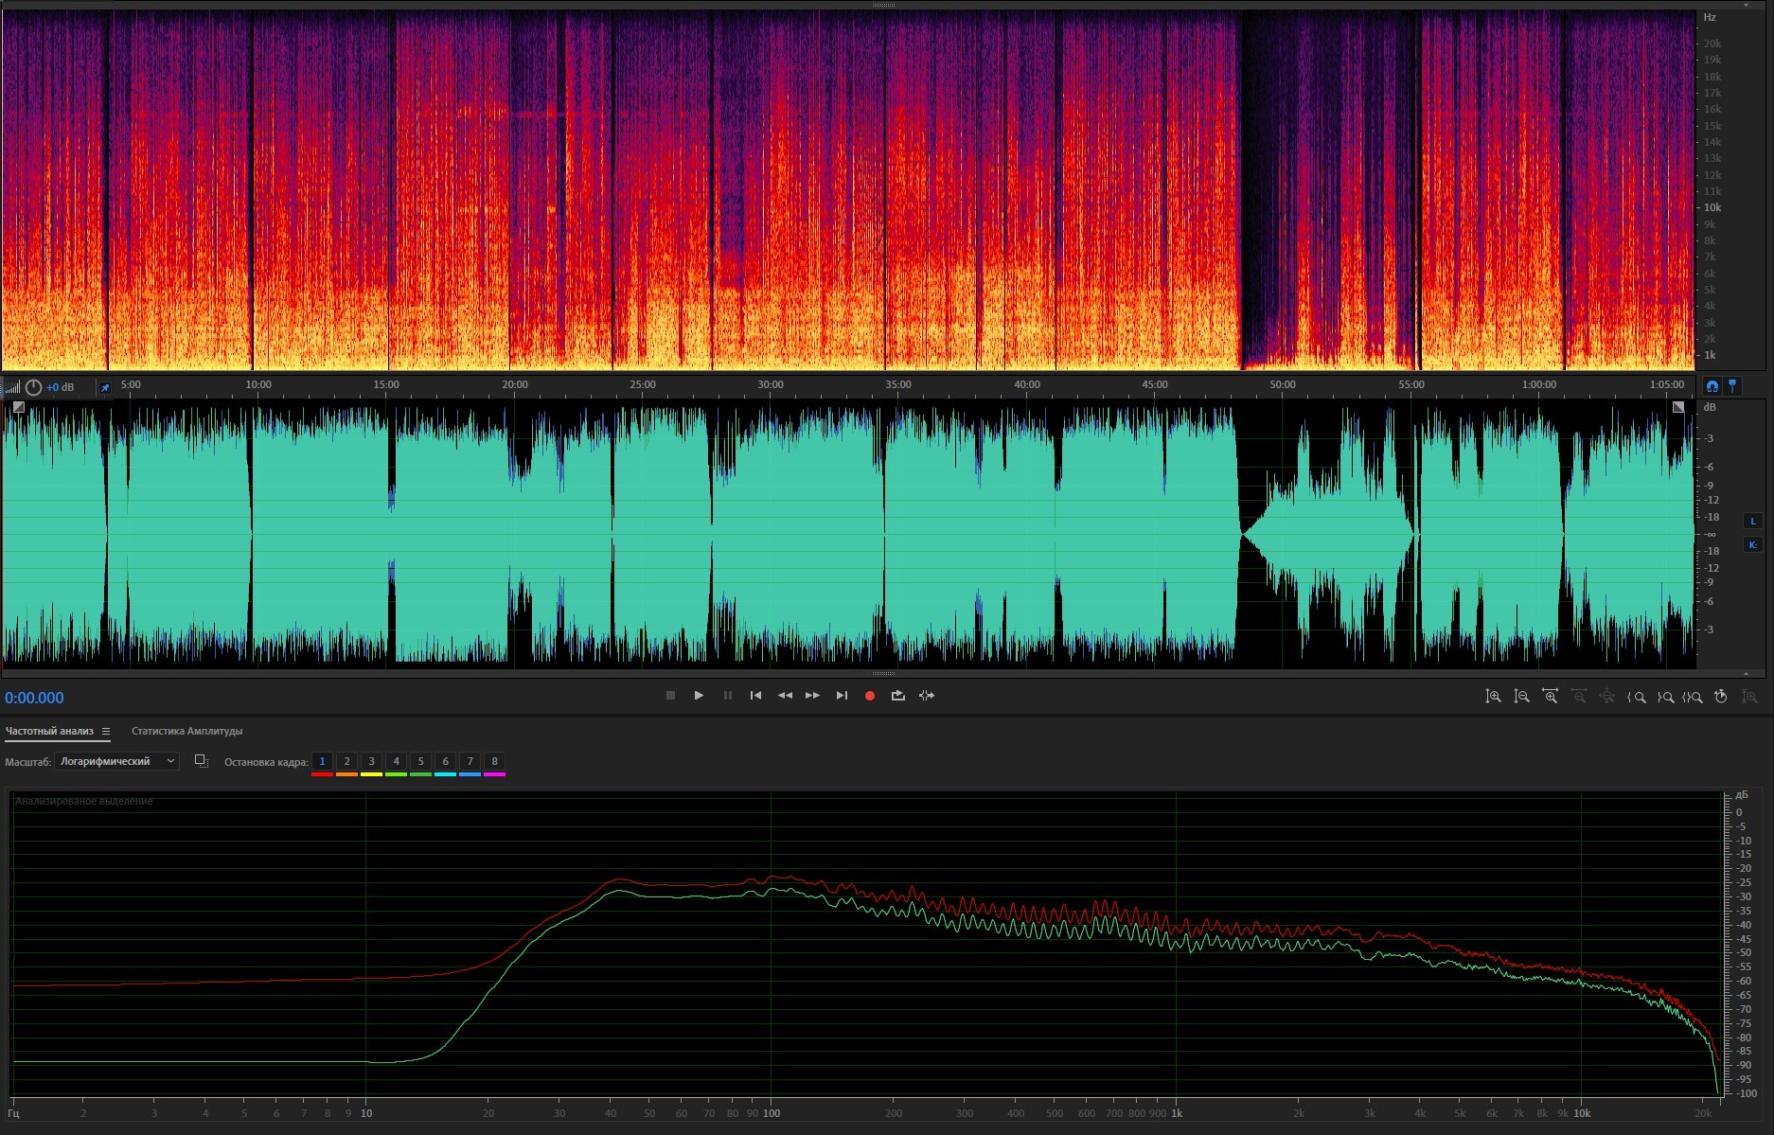Click the fast forward button

812,696
